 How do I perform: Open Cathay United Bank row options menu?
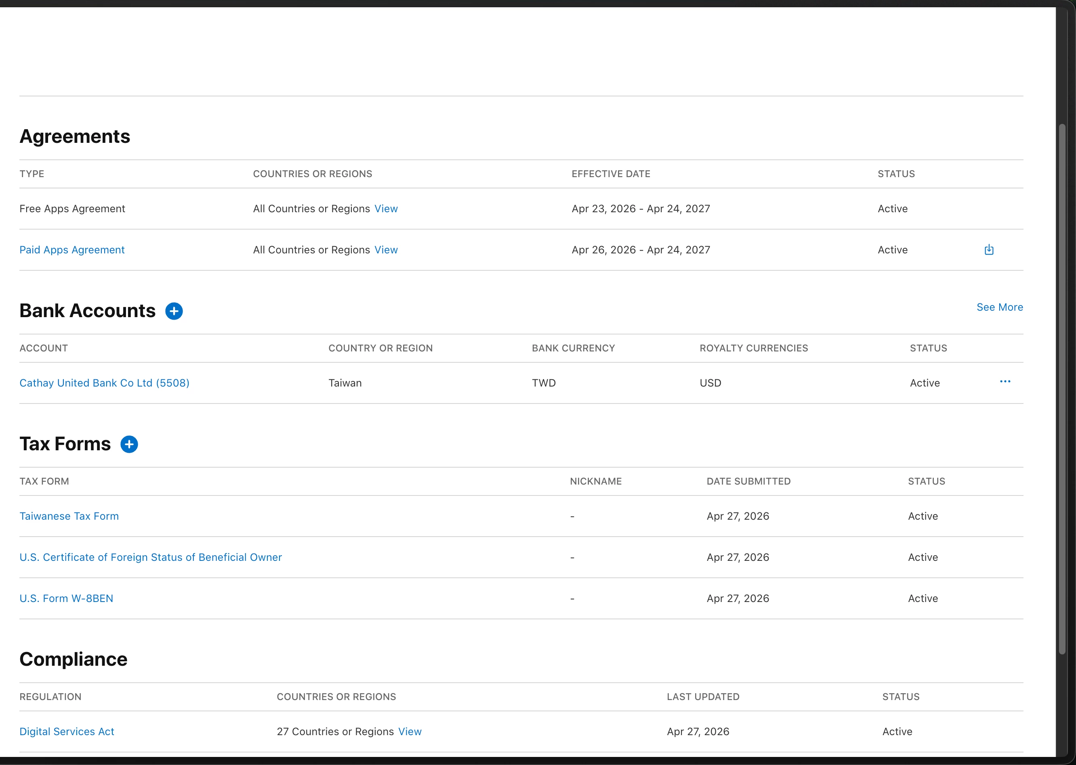tap(1005, 382)
